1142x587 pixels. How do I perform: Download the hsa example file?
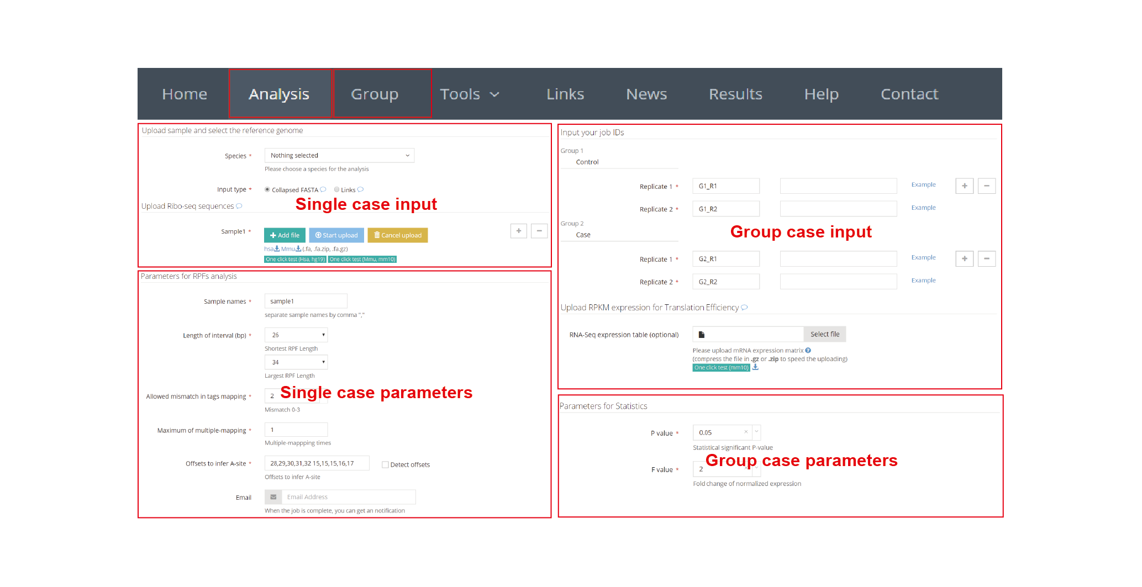[x=272, y=248]
